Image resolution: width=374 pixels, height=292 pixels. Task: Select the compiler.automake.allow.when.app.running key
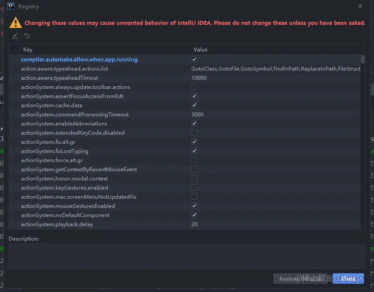(x=79, y=59)
